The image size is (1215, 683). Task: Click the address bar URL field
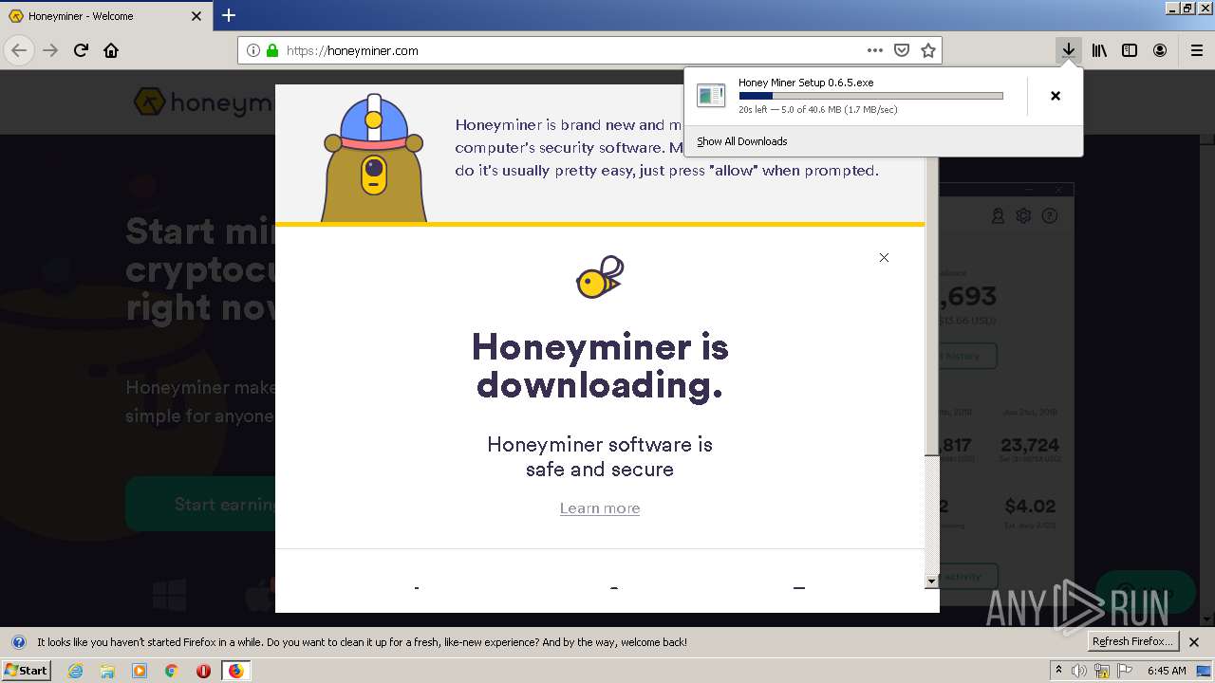coord(589,50)
